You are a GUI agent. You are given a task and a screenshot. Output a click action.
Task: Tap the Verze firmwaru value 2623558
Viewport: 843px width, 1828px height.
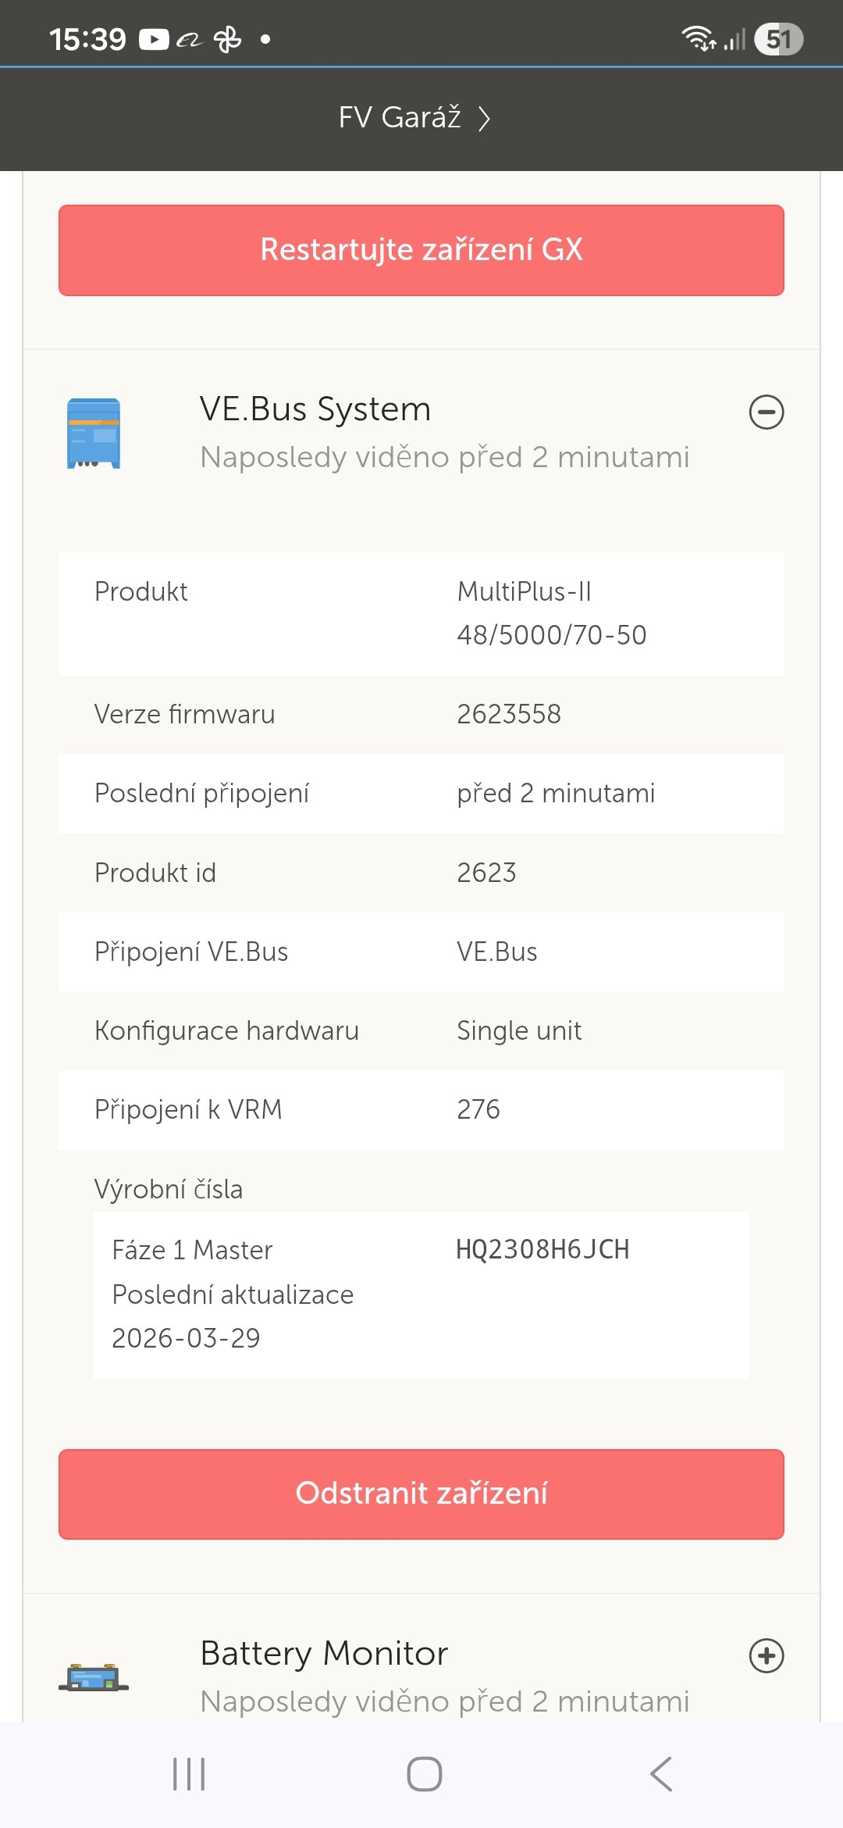[x=509, y=714]
